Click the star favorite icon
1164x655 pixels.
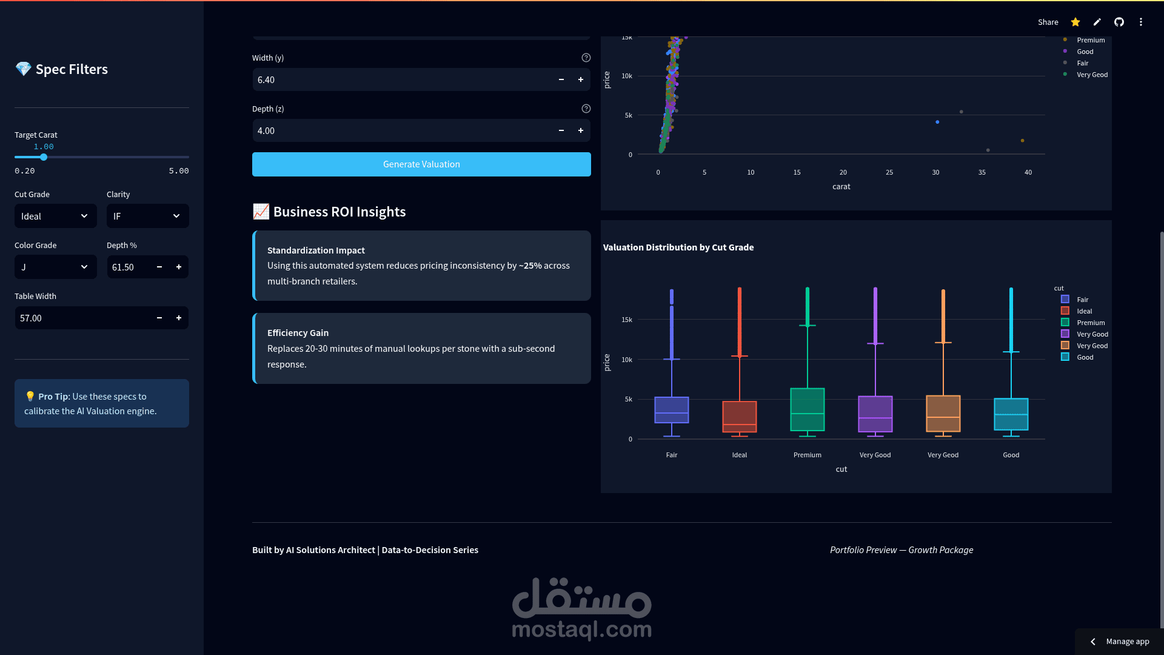click(x=1075, y=22)
